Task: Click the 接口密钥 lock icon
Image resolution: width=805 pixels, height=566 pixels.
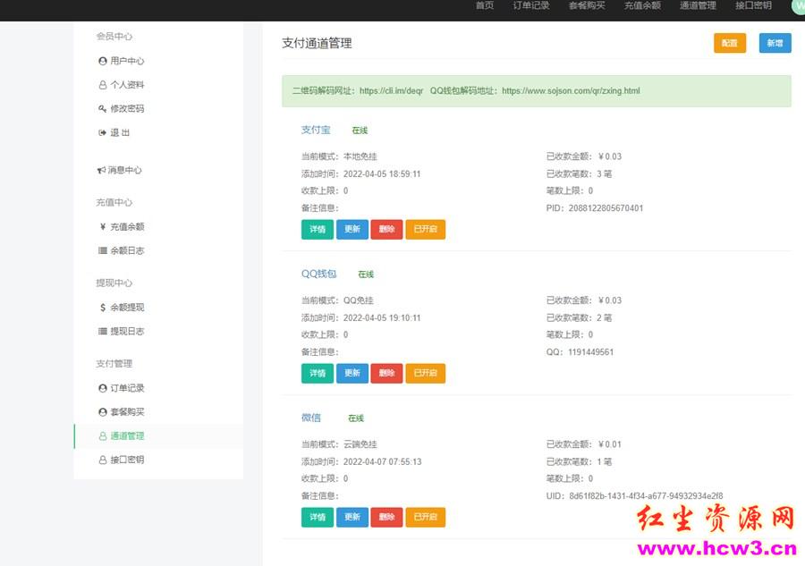Action: (103, 460)
